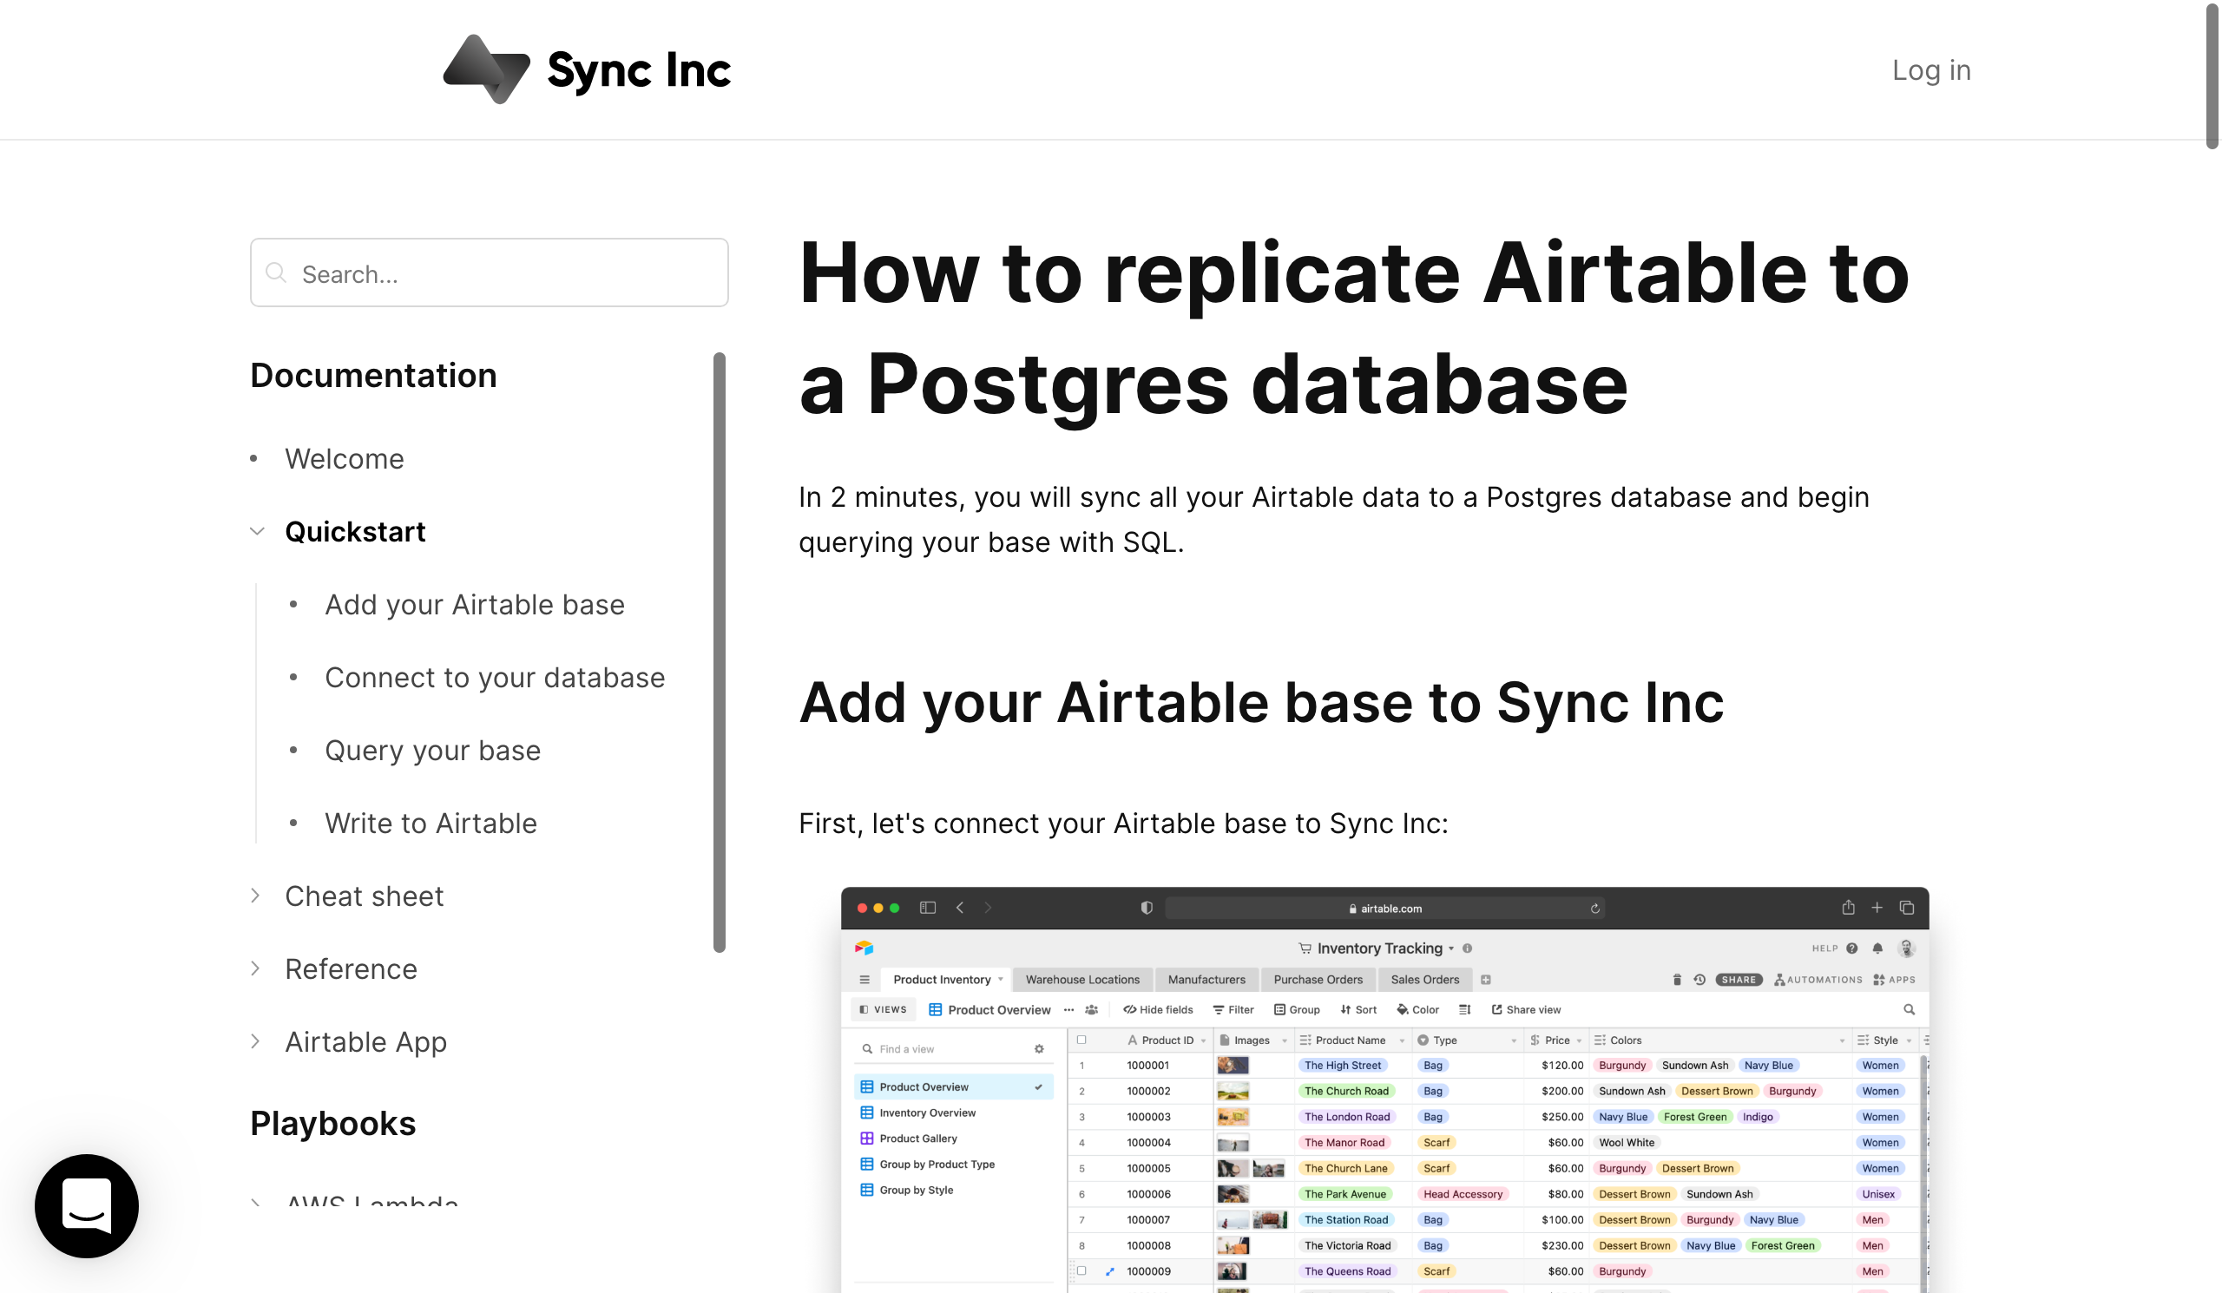Click the Airtable trash icon

pos(1677,979)
